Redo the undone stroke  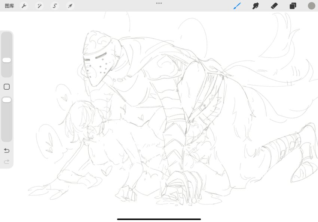tap(7, 162)
